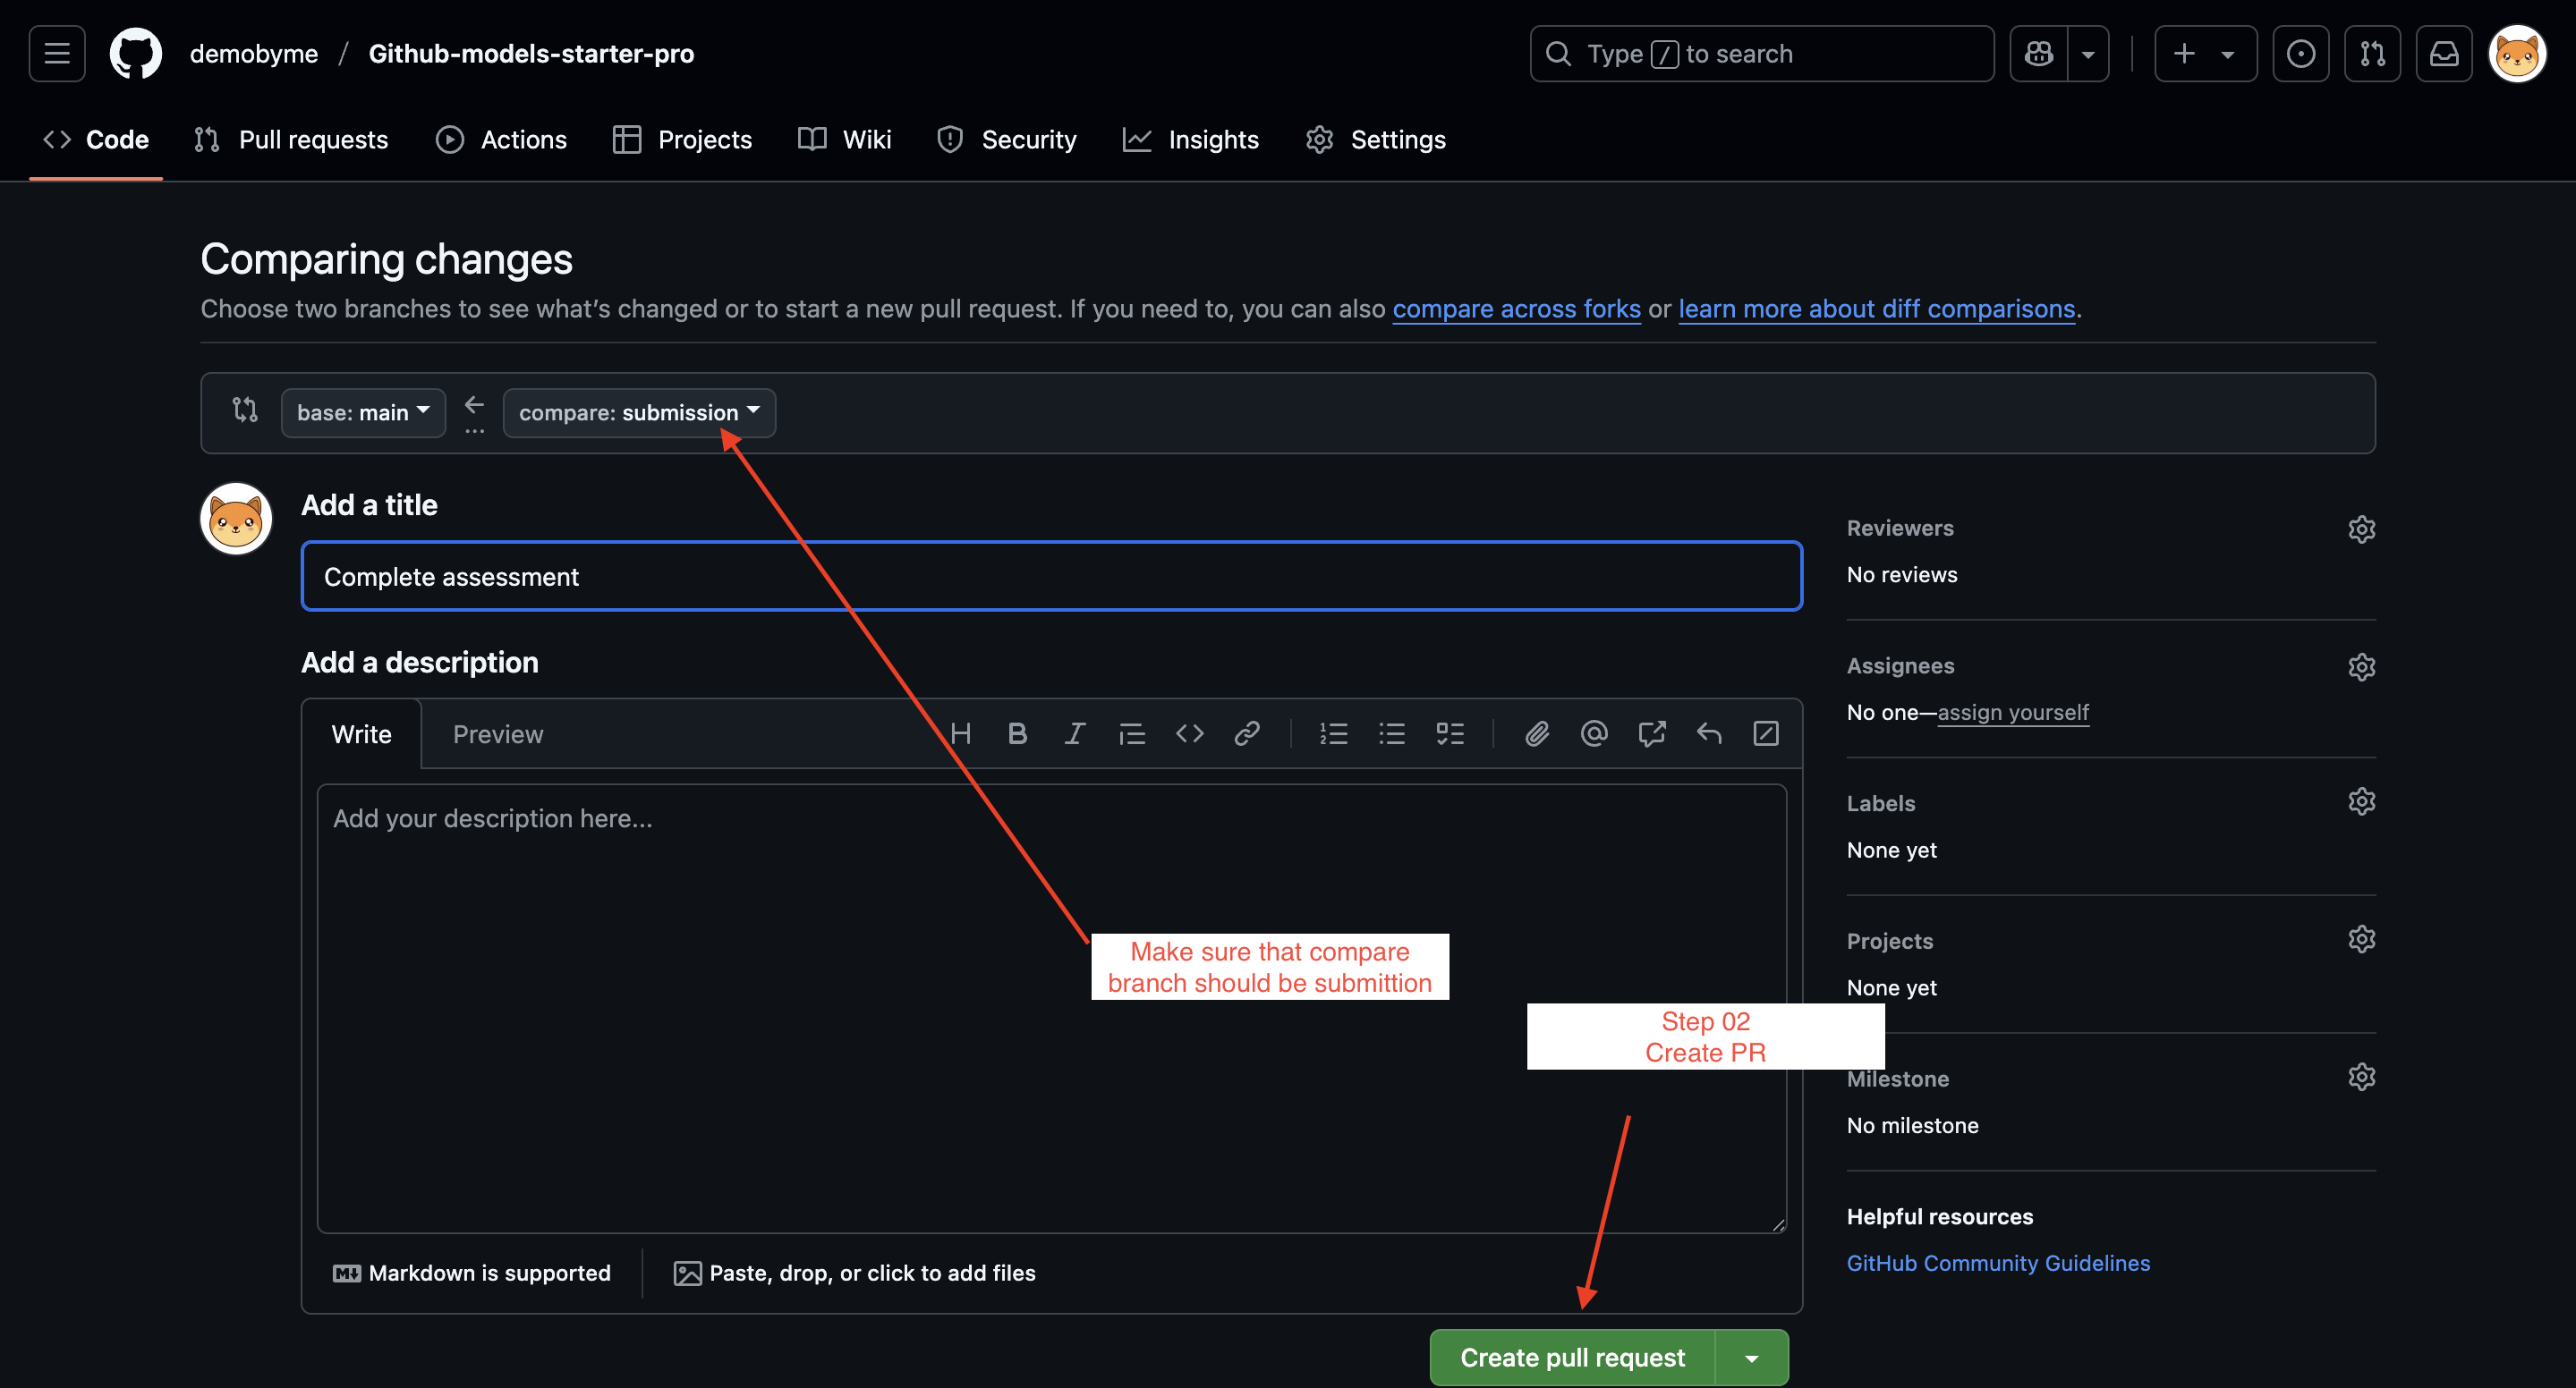Screen dimensions: 2576x1388
Task: Click the search bar in header
Action: coord(1761,53)
